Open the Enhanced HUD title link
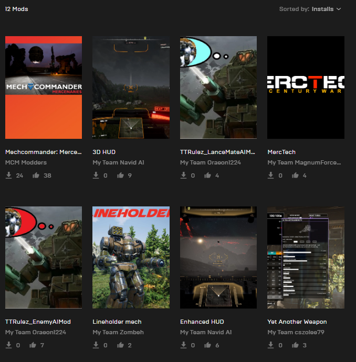Viewport: 356px width, 362px height. point(201,322)
